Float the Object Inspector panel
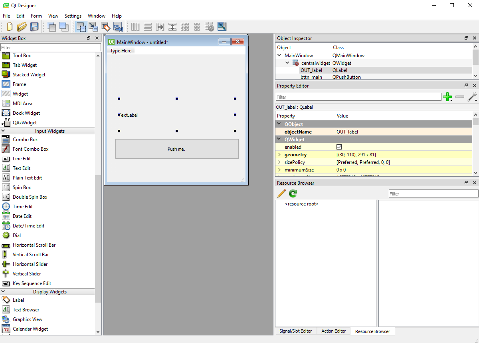479x343 pixels. click(x=466, y=38)
